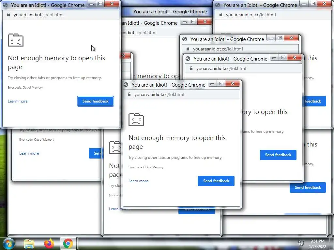
Task: Maximize the top-right Chrome window
Action: pos(313,4)
